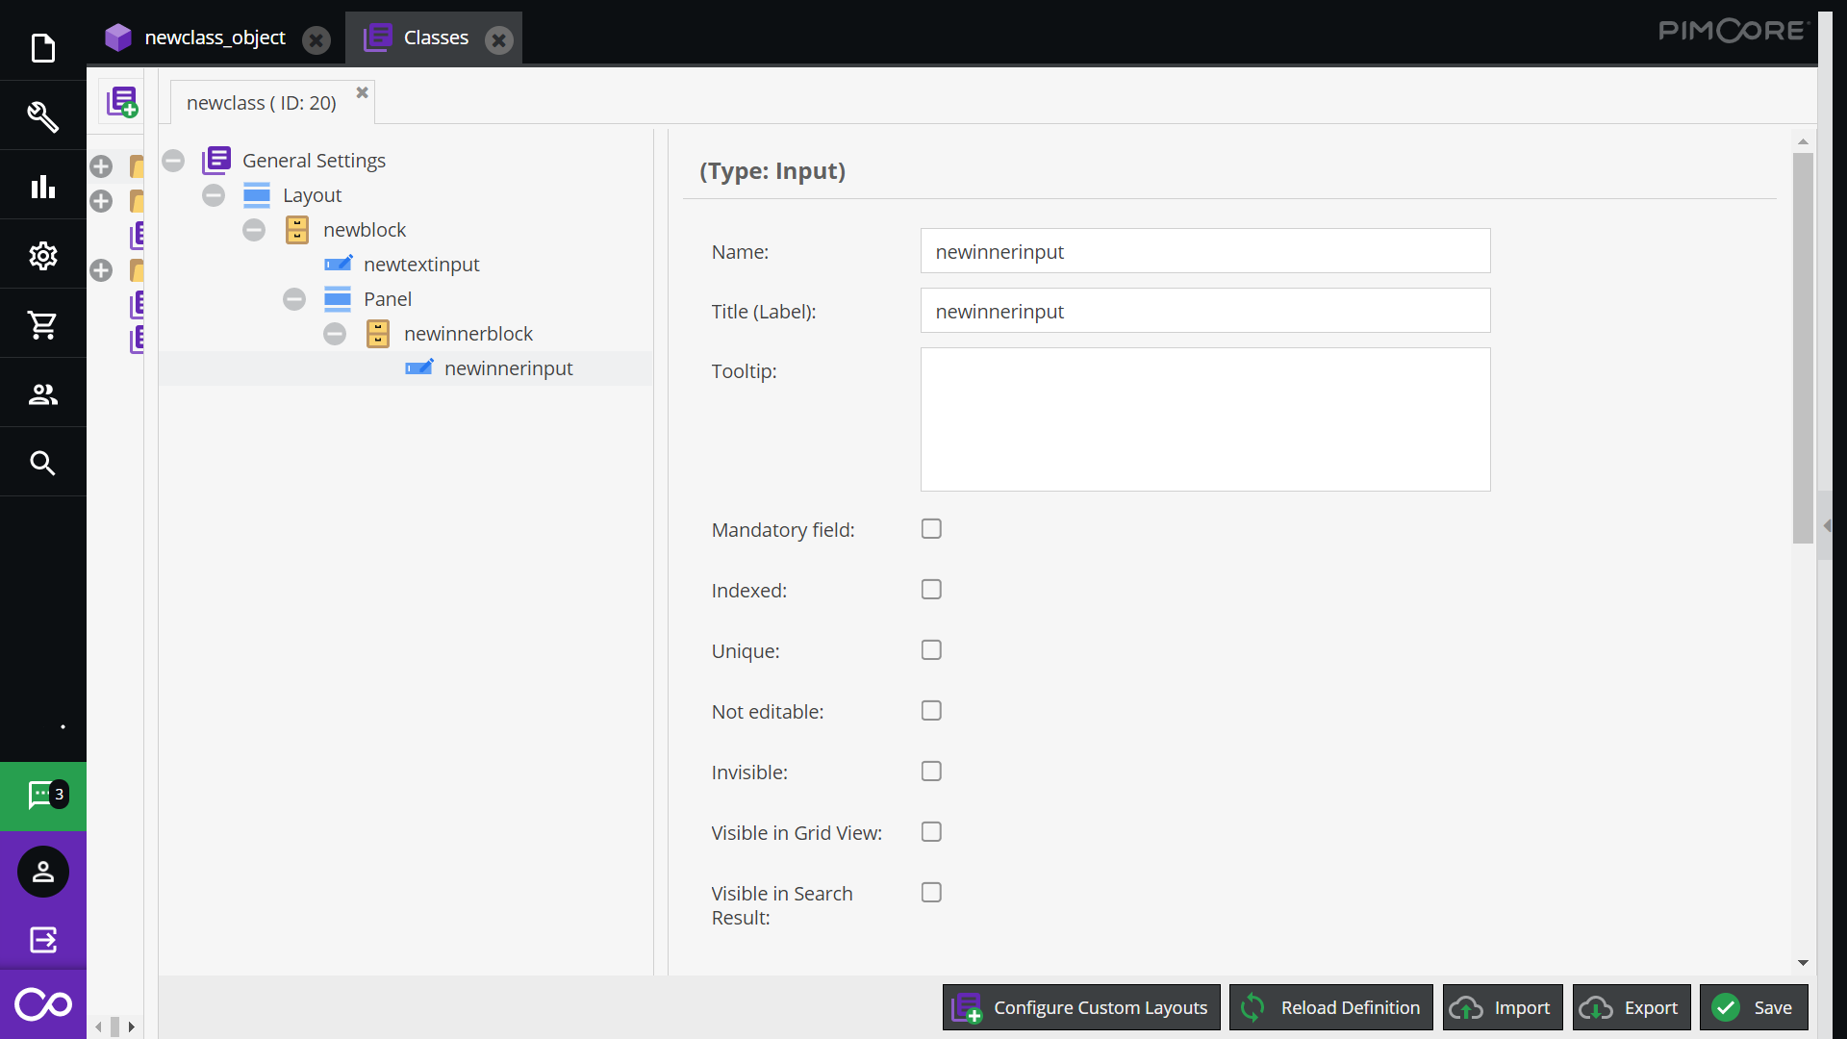Enable Visible in Grid View

coord(930,831)
